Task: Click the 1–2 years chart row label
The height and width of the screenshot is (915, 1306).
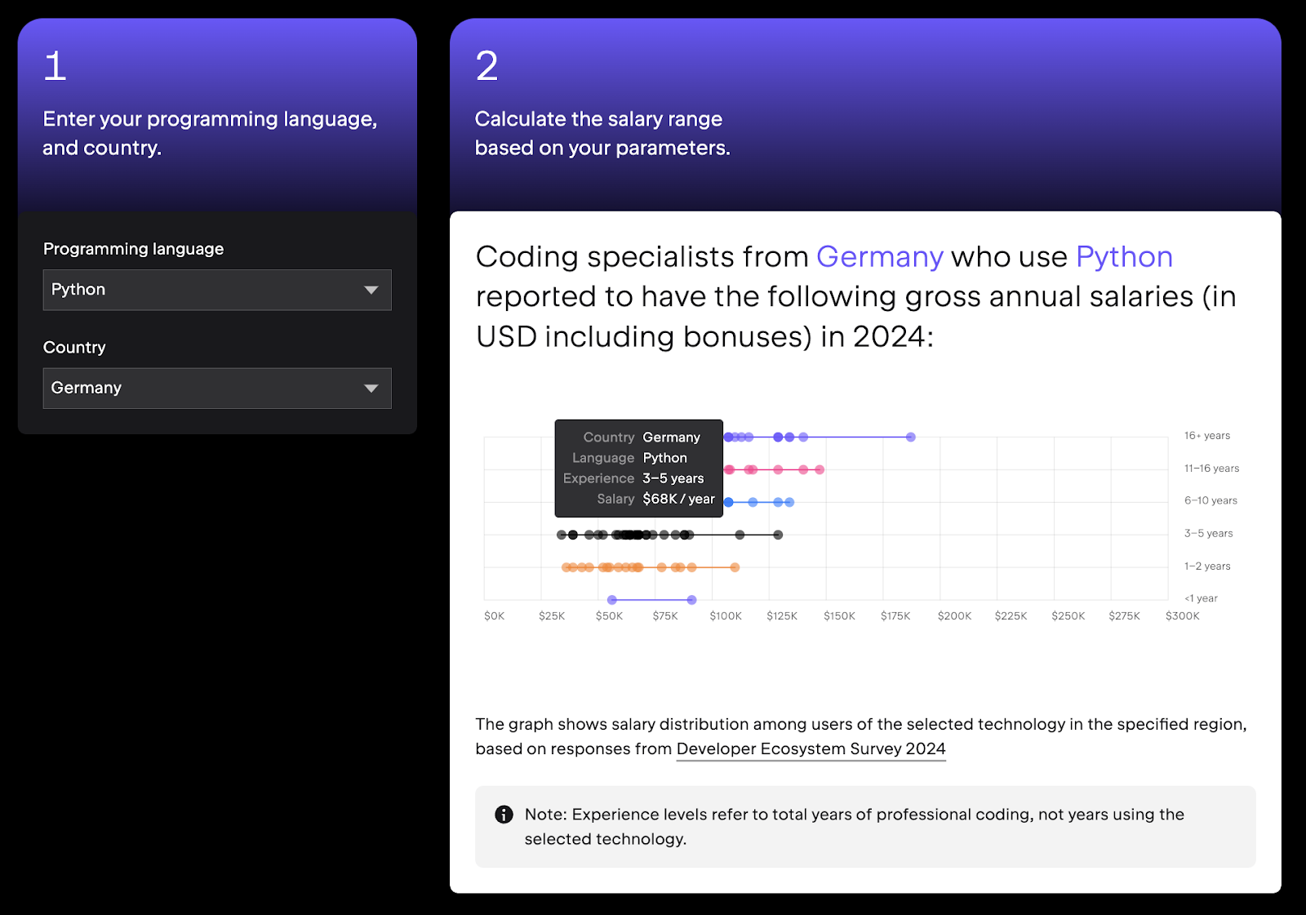Action: point(1207,566)
